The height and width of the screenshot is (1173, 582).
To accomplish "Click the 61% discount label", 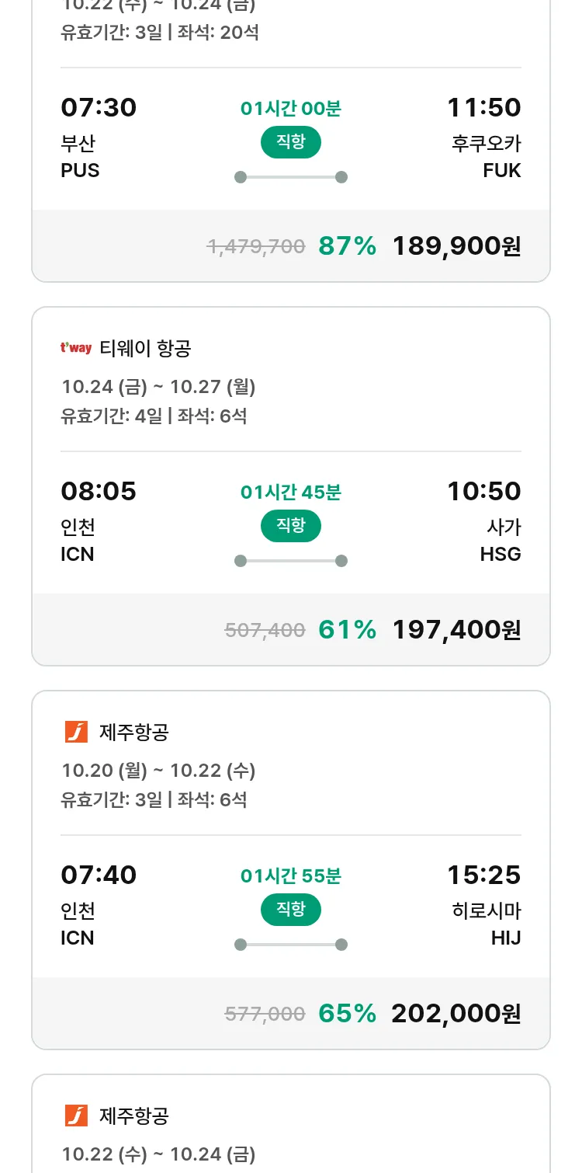I will tap(347, 630).
